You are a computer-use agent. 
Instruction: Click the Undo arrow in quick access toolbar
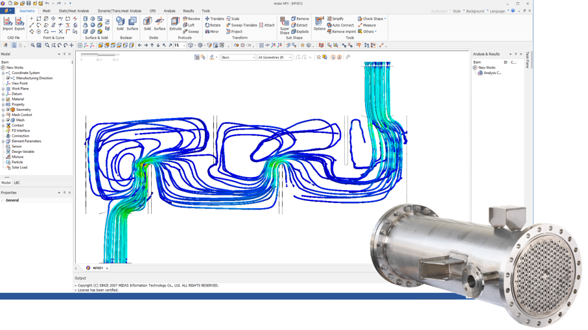coord(47,3)
